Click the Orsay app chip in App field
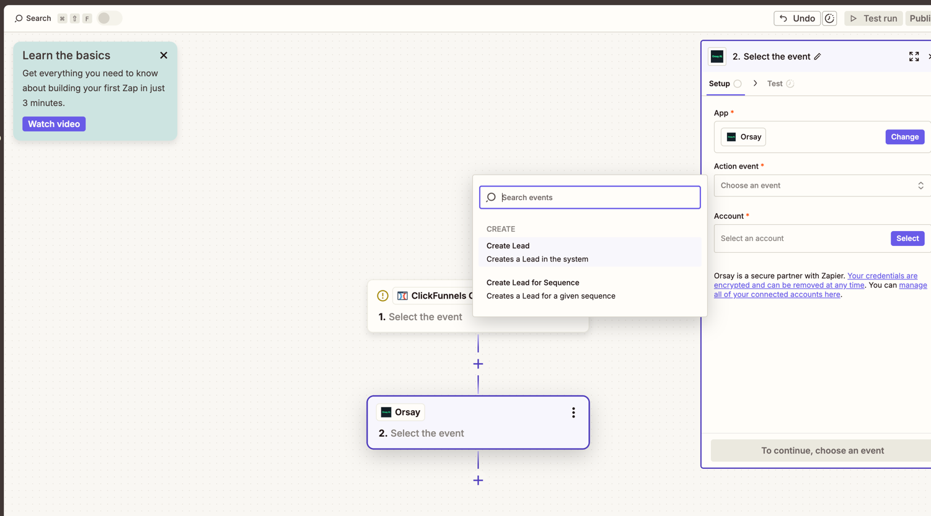Viewport: 931px width, 516px height. (x=743, y=137)
